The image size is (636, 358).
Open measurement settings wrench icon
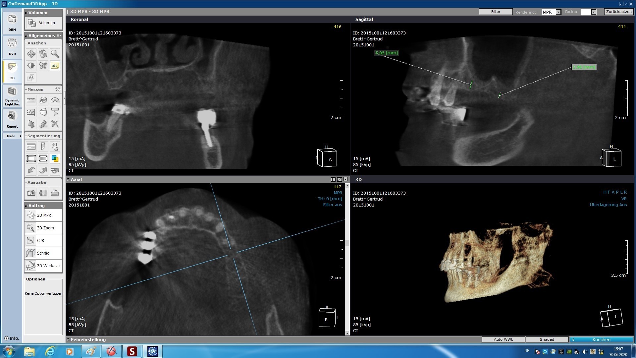58,89
